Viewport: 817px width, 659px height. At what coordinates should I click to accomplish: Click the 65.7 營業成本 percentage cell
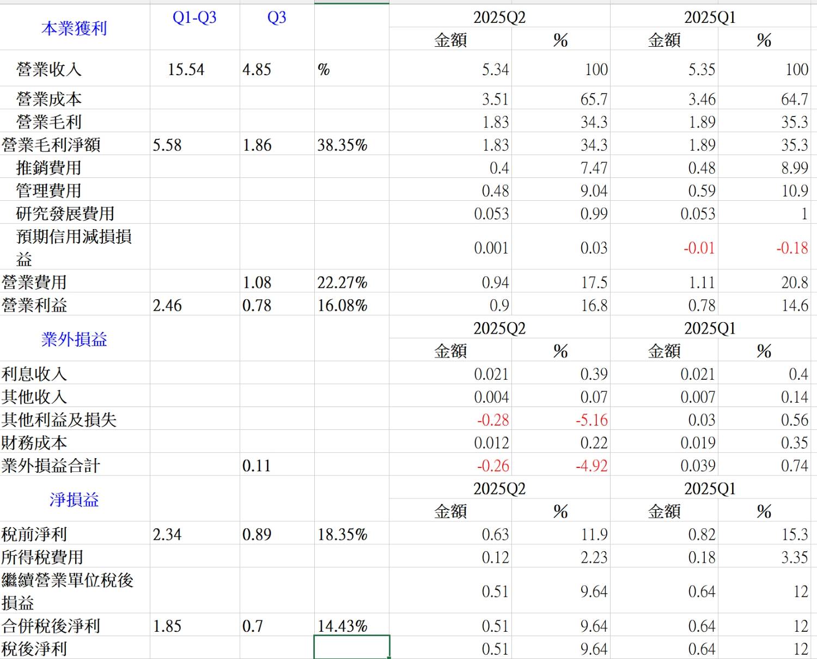pos(594,100)
